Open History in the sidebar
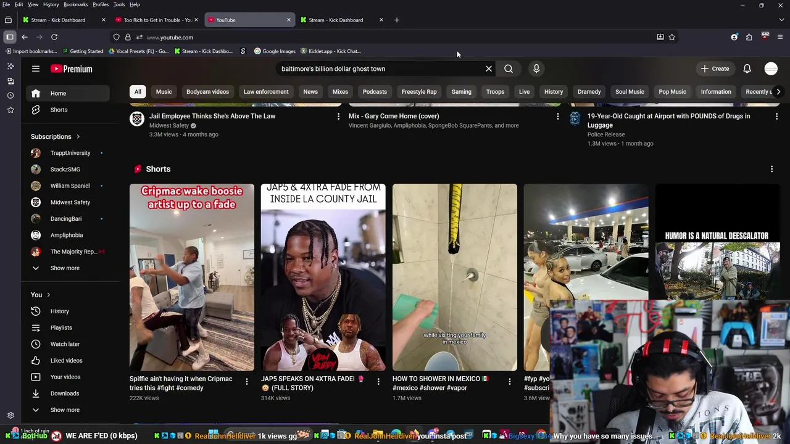The width and height of the screenshot is (790, 444). tap(68, 311)
